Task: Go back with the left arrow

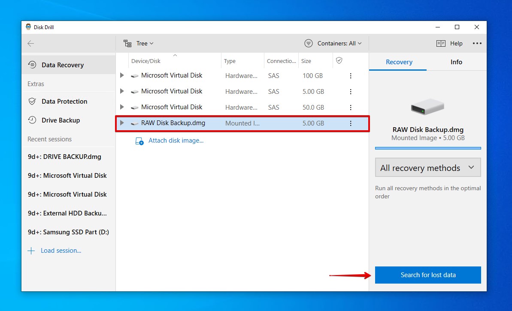Action: pos(31,43)
